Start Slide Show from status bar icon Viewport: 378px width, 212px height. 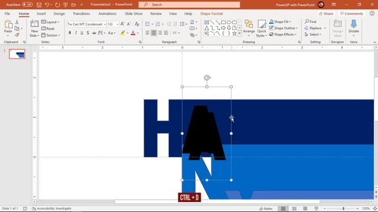coord(317,208)
